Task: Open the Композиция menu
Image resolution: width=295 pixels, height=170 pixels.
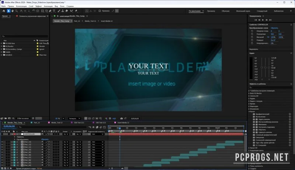Action: point(21,6)
